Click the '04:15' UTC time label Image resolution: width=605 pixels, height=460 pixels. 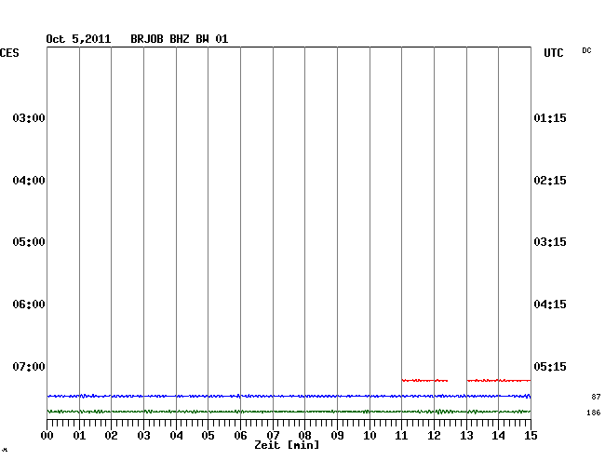[550, 304]
